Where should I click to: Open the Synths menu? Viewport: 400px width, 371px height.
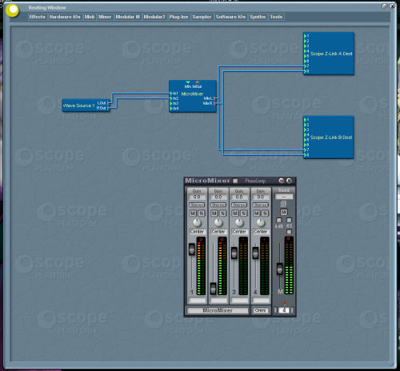click(258, 17)
